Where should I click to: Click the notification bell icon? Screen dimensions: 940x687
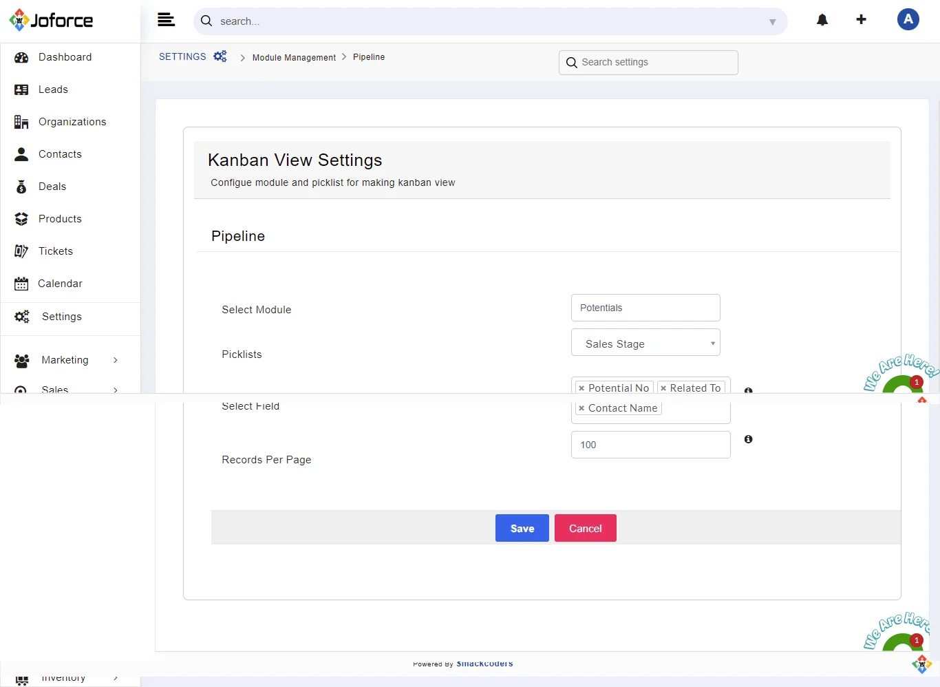(x=822, y=20)
